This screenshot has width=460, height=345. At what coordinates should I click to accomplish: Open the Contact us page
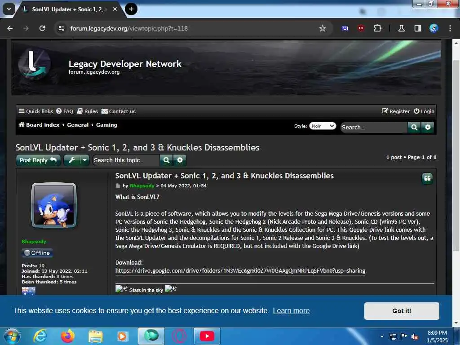[119, 111]
